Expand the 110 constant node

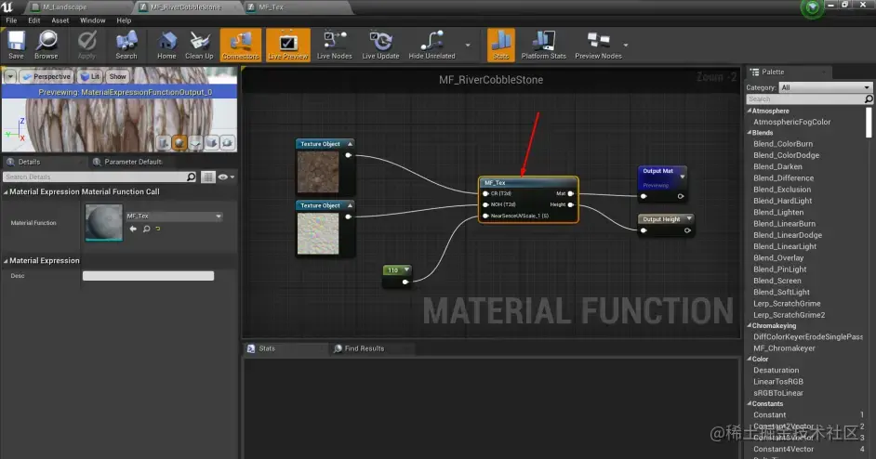pos(406,269)
